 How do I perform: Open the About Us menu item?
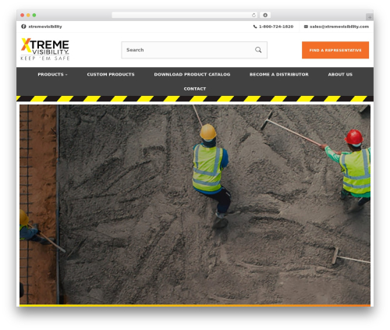340,74
